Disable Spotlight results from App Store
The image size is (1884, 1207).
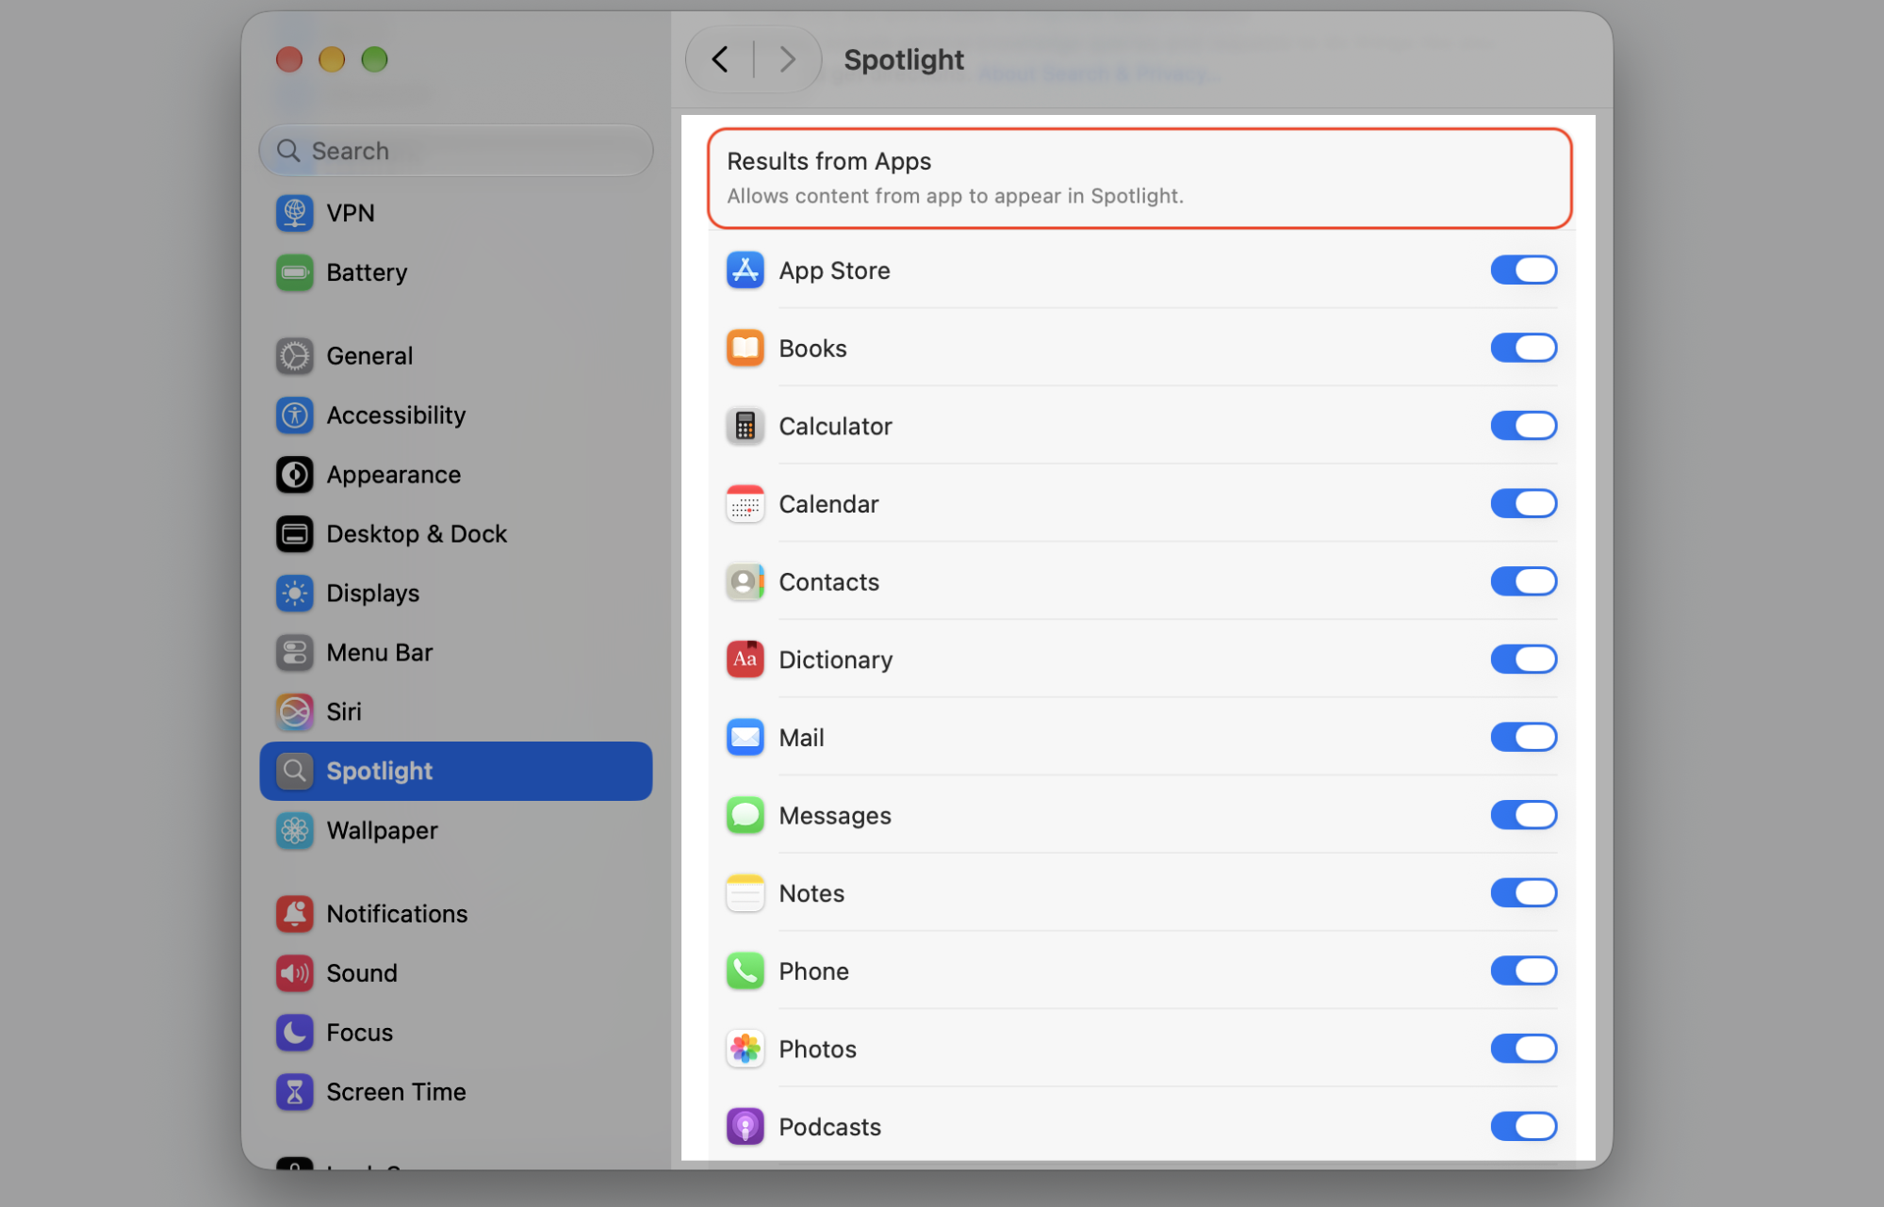tap(1523, 270)
